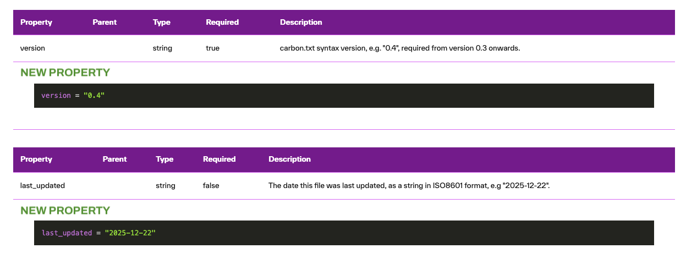The image size is (686, 259).
Task: Click the Required header above the "false" value
Action: click(219, 159)
